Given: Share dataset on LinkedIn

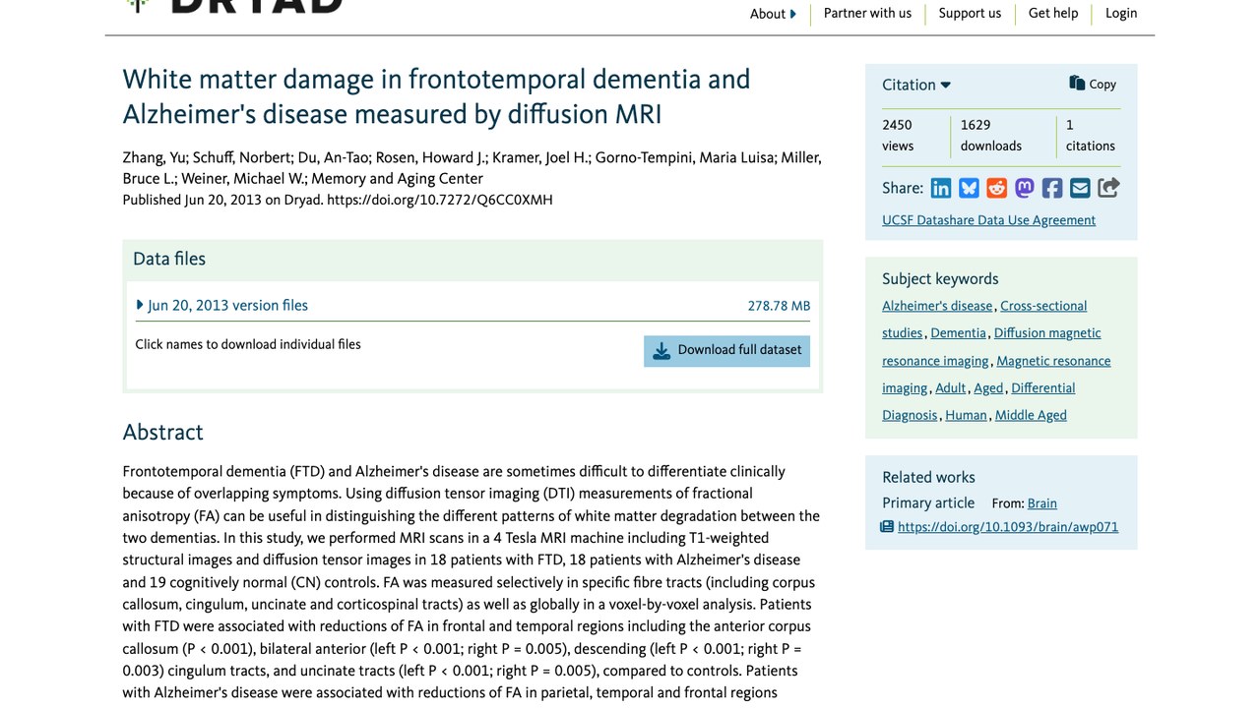Looking at the screenshot, I should pos(941,188).
